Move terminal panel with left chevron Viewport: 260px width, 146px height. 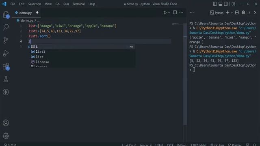tap(249, 13)
